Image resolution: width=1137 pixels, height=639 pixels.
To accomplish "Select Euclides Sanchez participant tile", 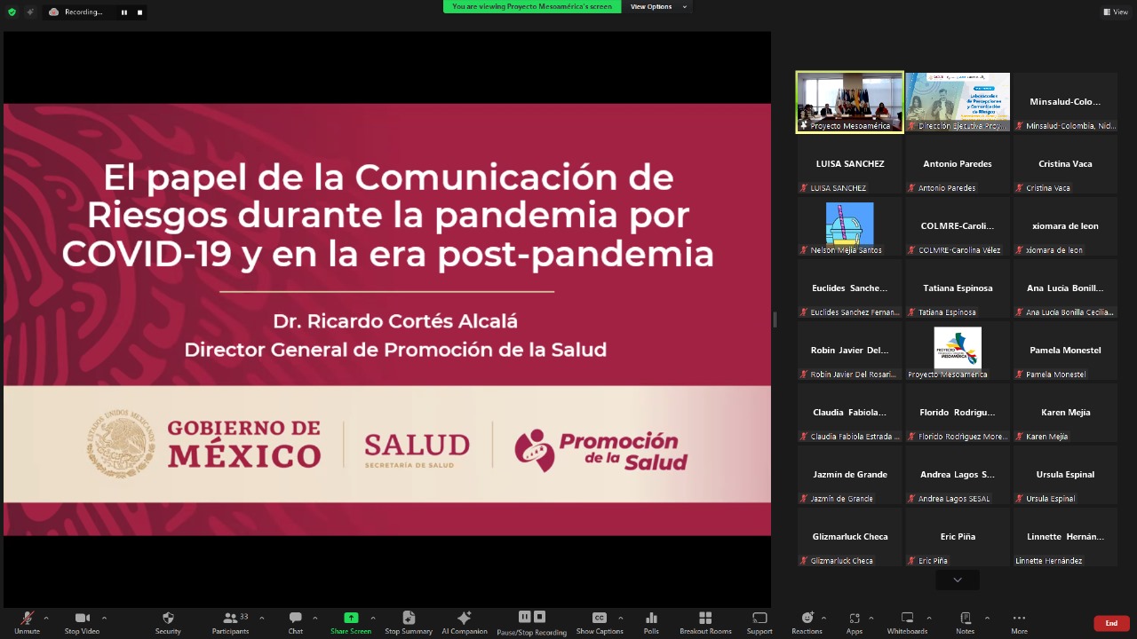I will (x=850, y=288).
